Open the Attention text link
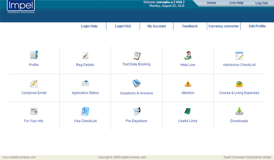The height and width of the screenshot is (160, 274). click(188, 93)
